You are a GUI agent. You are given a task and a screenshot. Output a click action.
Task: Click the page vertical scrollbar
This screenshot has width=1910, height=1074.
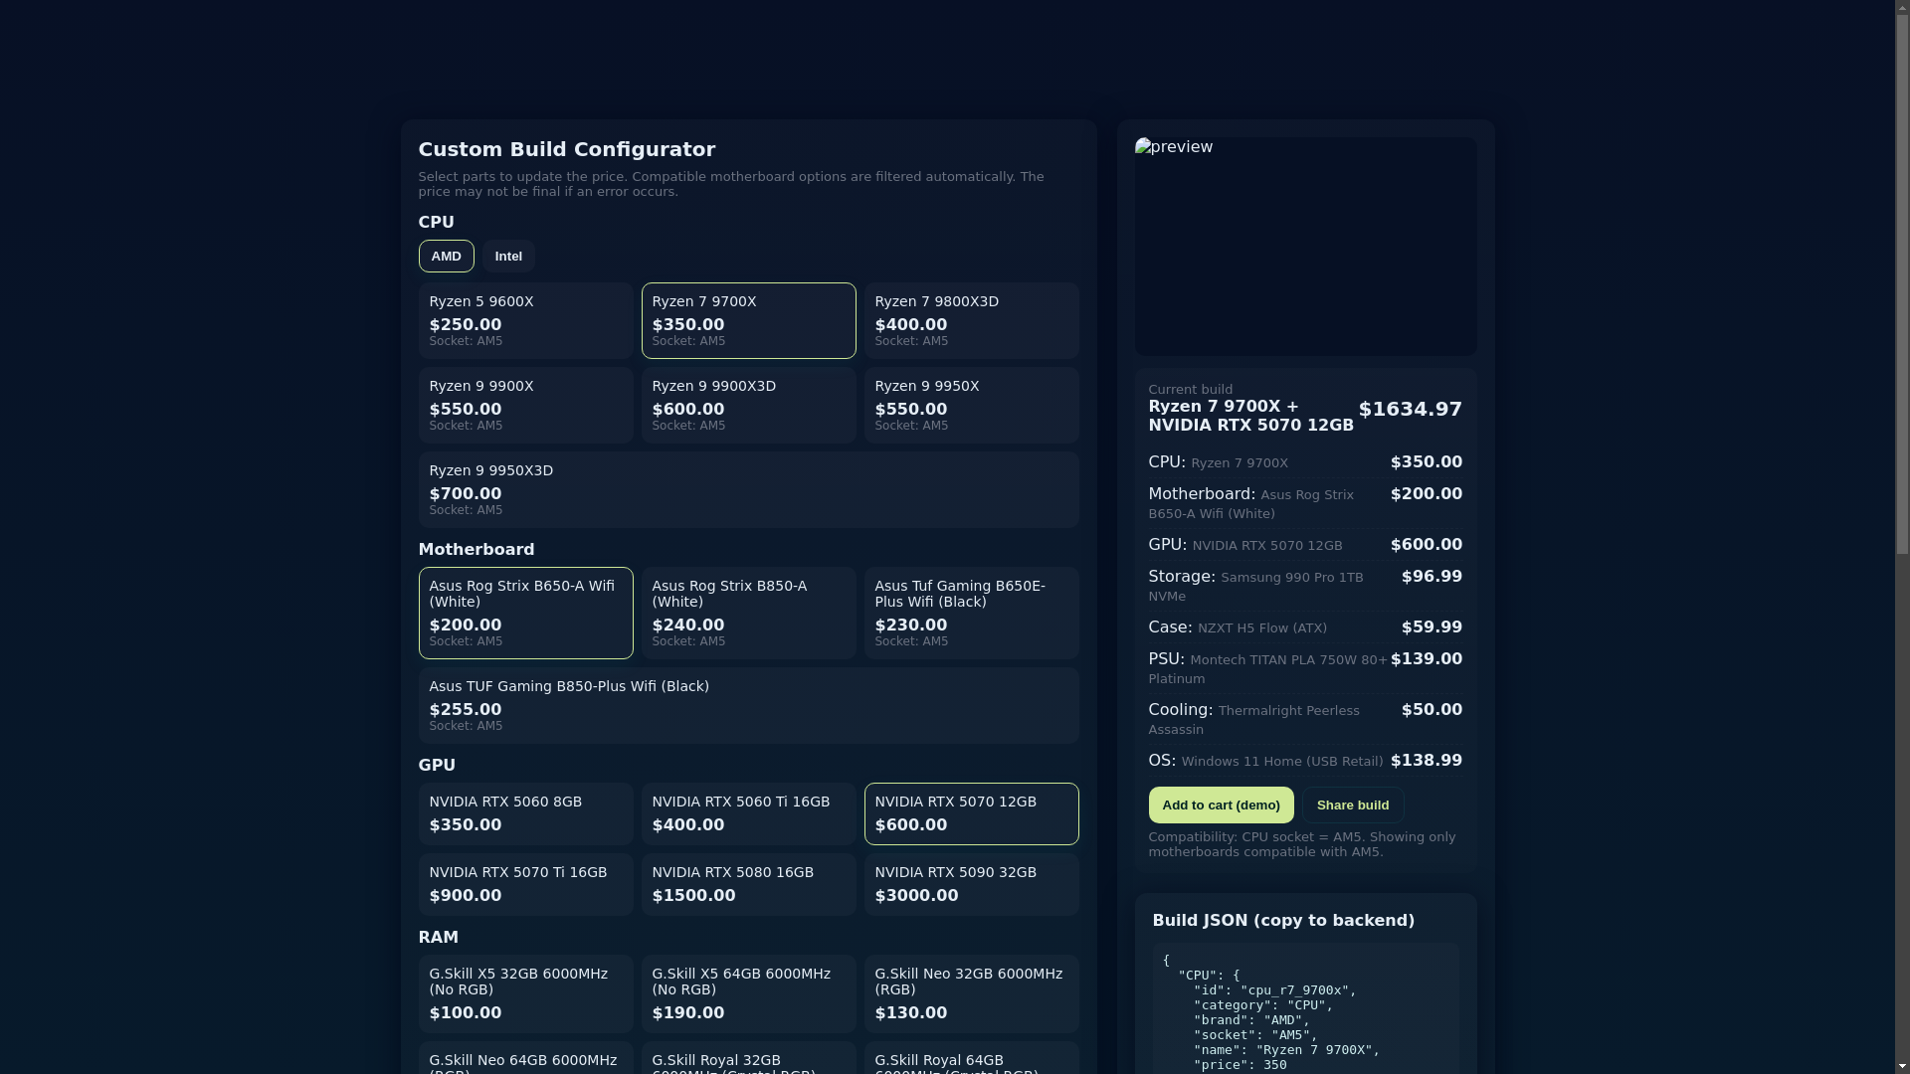pyautogui.click(x=1902, y=537)
